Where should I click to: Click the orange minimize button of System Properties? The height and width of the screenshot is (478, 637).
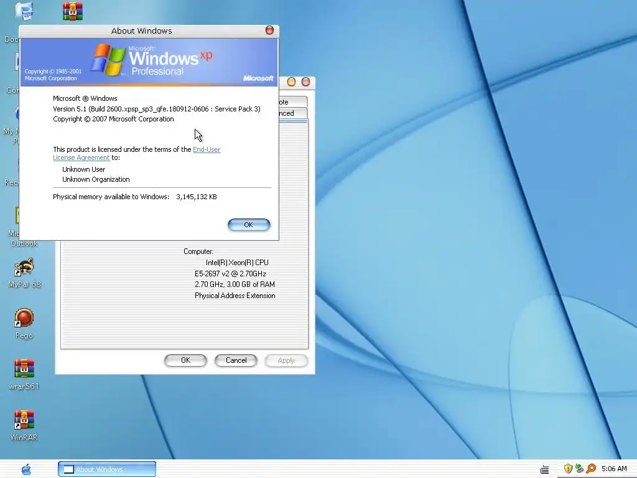pyautogui.click(x=291, y=82)
